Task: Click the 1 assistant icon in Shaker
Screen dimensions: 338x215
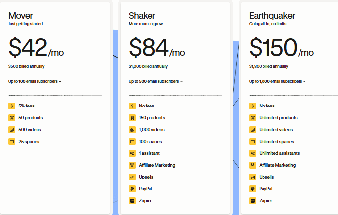Action: (132, 153)
